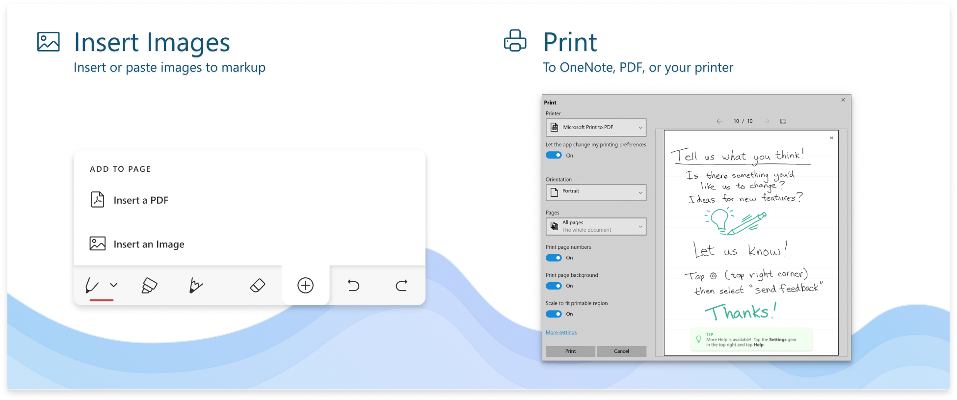Viewport: 957px width, 400px height.
Task: Open the More settings link
Action: [561, 333]
